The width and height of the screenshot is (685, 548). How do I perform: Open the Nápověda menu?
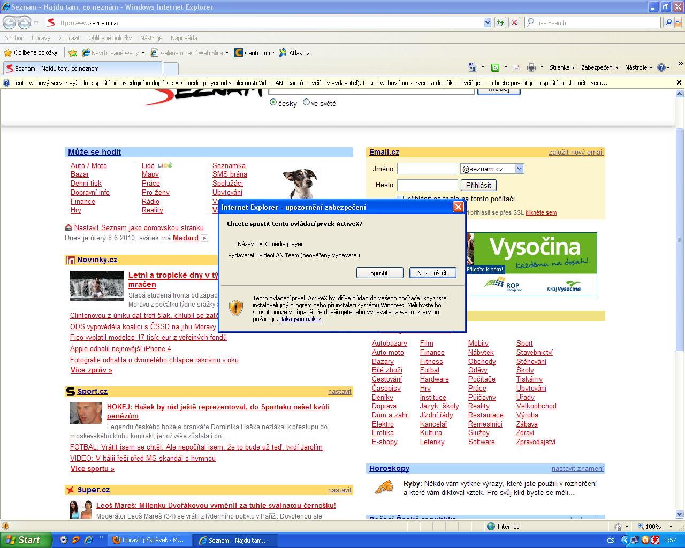point(184,38)
